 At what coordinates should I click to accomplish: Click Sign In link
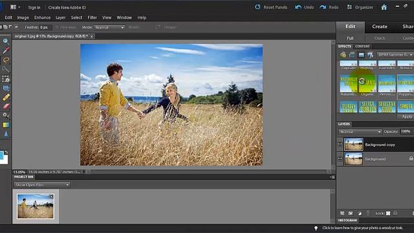34,7
